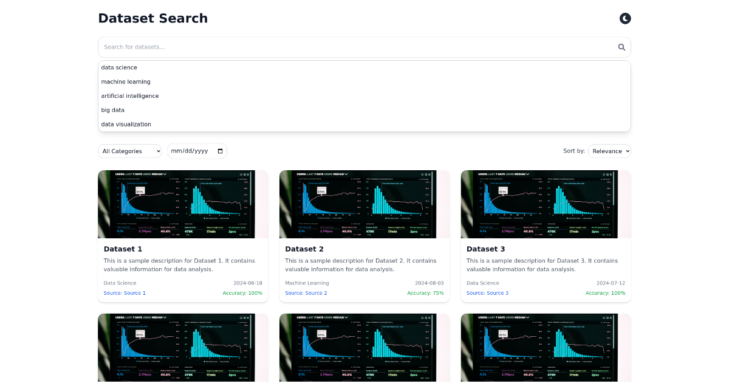Follow the Source 3 link
729x383 pixels.
(x=487, y=293)
